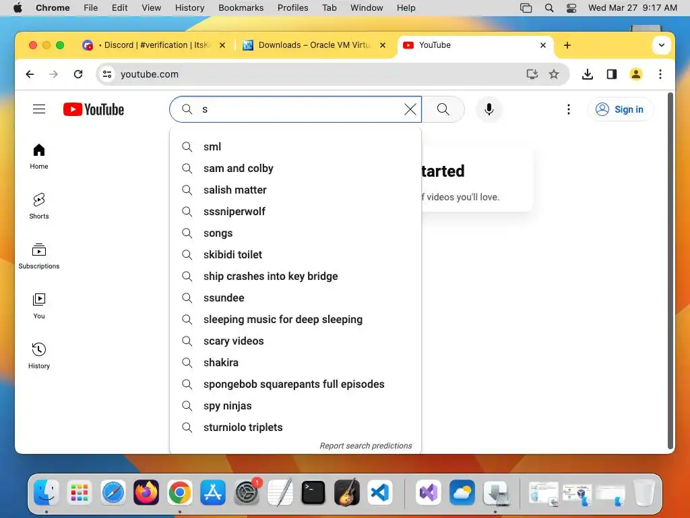Select suggestion 'sam and colby'
The width and height of the screenshot is (690, 518).
click(295, 168)
